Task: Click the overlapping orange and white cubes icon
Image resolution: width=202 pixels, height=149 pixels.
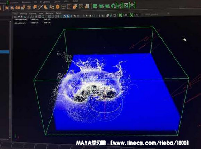Action: [75, 6]
